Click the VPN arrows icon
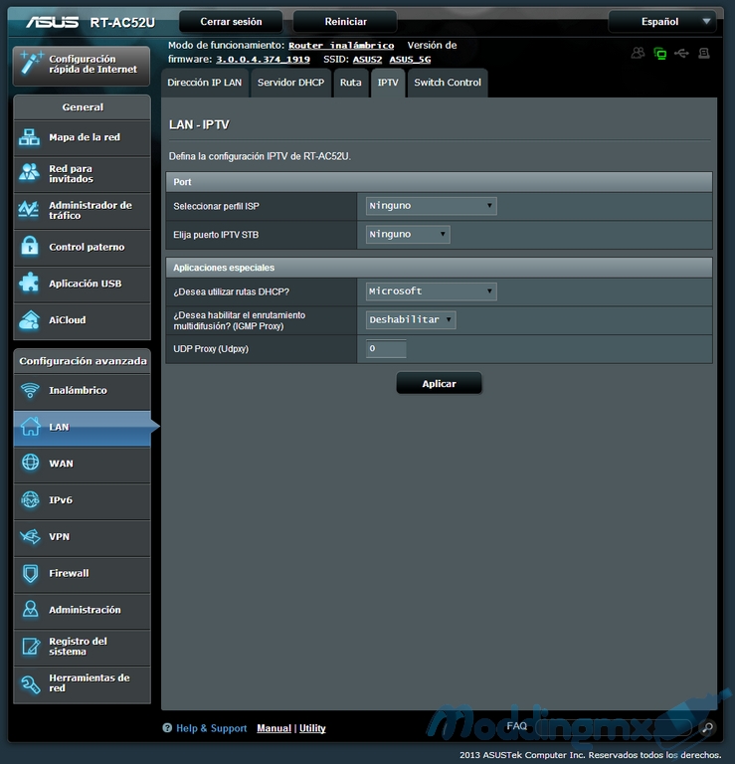The height and width of the screenshot is (764, 735). point(30,536)
